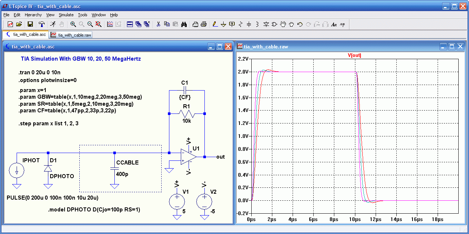The width and height of the screenshot is (469, 234).
Task: Click the Run simulation running-man icon
Action: coord(53,24)
